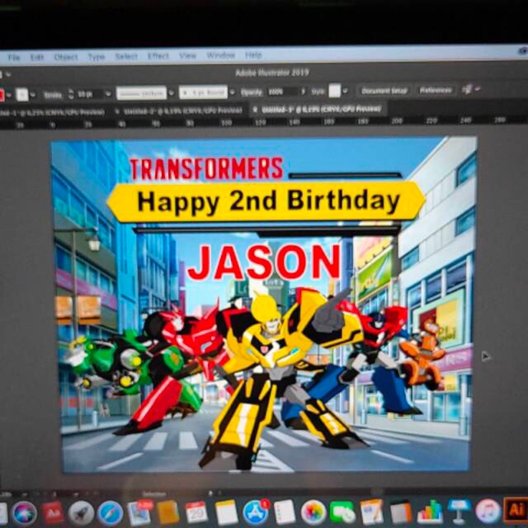This screenshot has height=528, width=528.
Task: Open the Notes app in the dock
Action: click(226, 512)
